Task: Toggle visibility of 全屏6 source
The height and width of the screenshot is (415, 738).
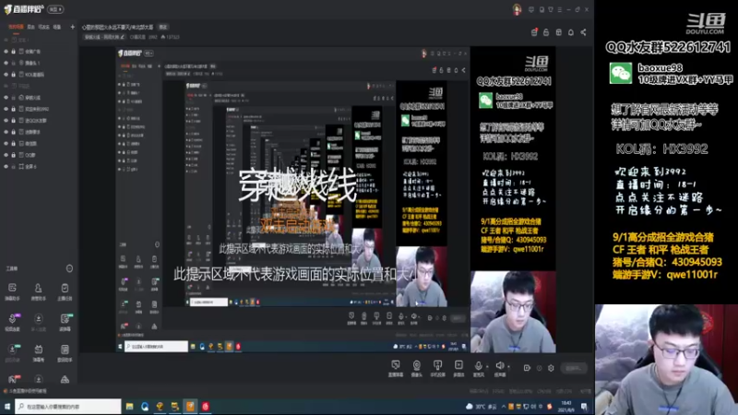Action: 6,166
